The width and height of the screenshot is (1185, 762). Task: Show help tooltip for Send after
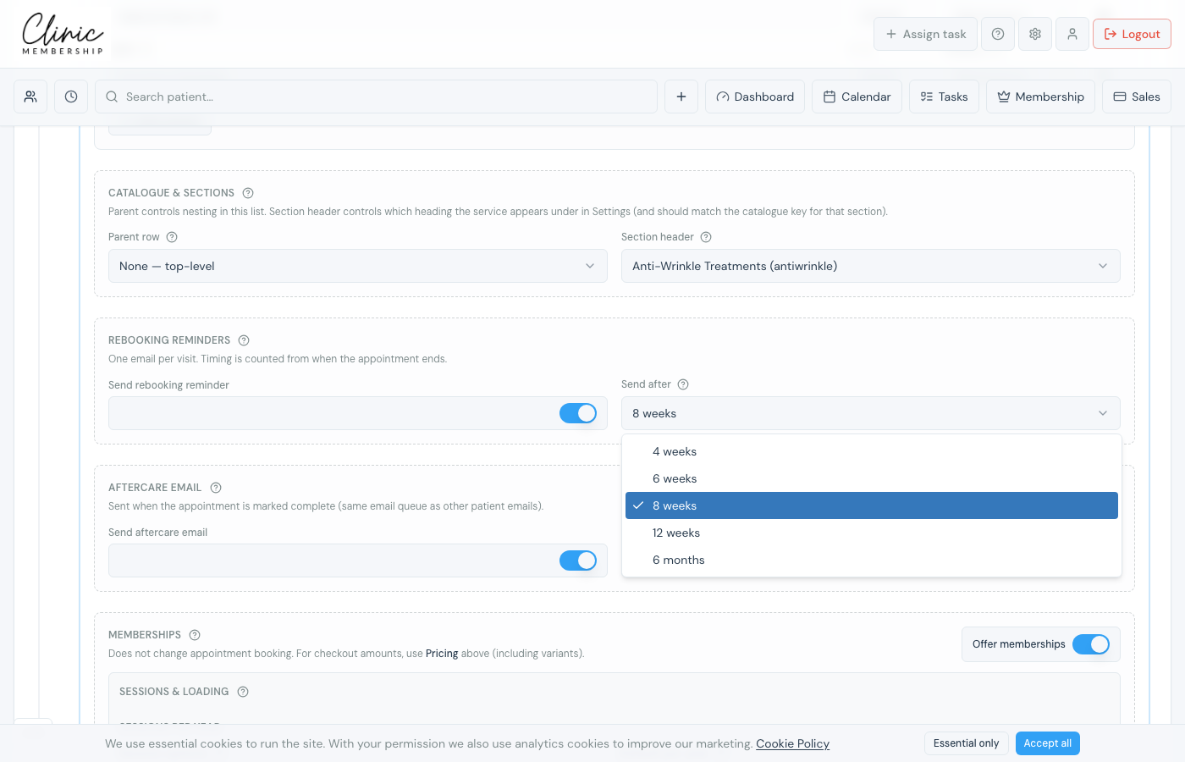coord(683,384)
